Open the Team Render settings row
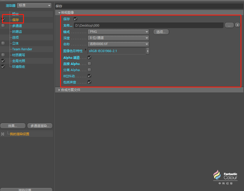 (x=22, y=49)
